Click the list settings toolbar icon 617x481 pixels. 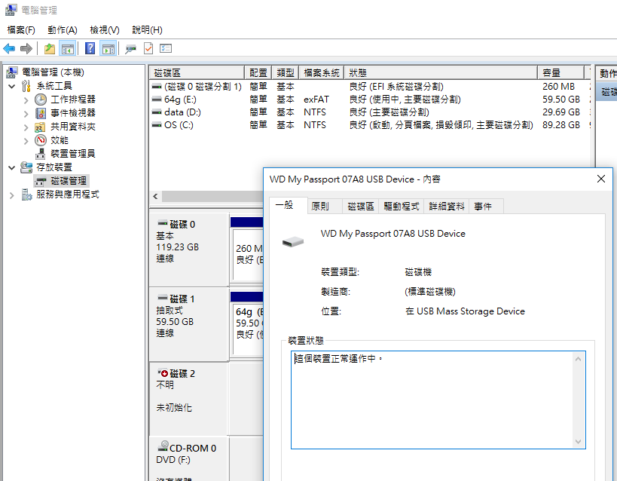click(166, 48)
